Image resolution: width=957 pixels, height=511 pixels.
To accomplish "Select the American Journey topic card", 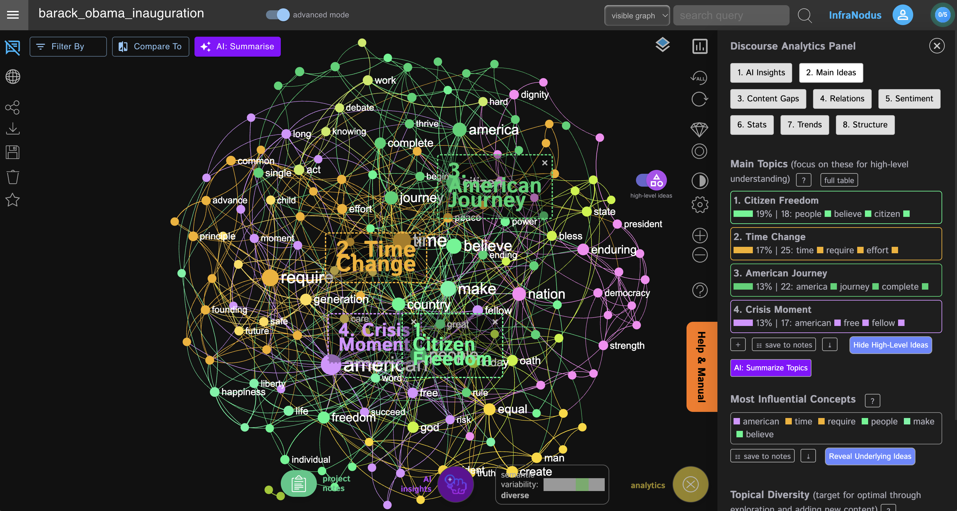I will [x=836, y=280].
